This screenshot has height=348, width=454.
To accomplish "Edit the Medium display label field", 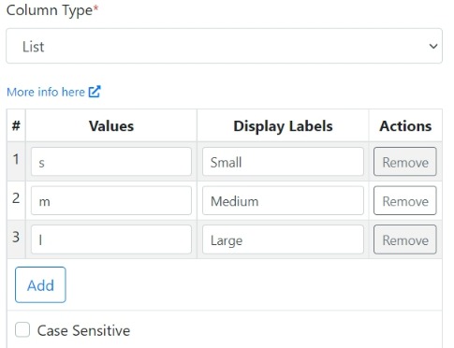I will coord(283,200).
